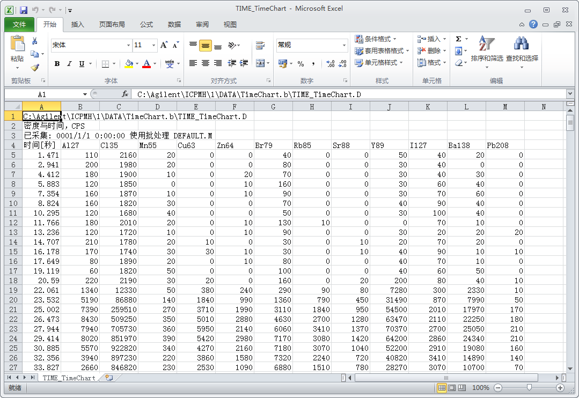Image resolution: width=579 pixels, height=398 pixels.
Task: Open the Delete cells 删除 dropdown
Action: (x=431, y=50)
